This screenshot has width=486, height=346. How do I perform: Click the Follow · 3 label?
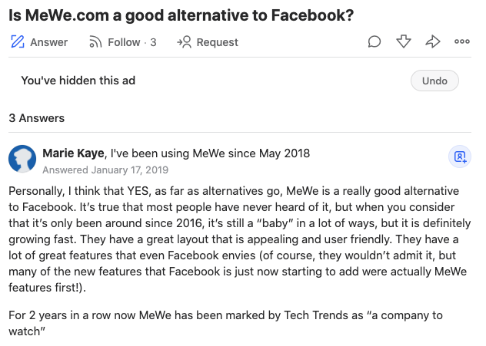point(132,42)
